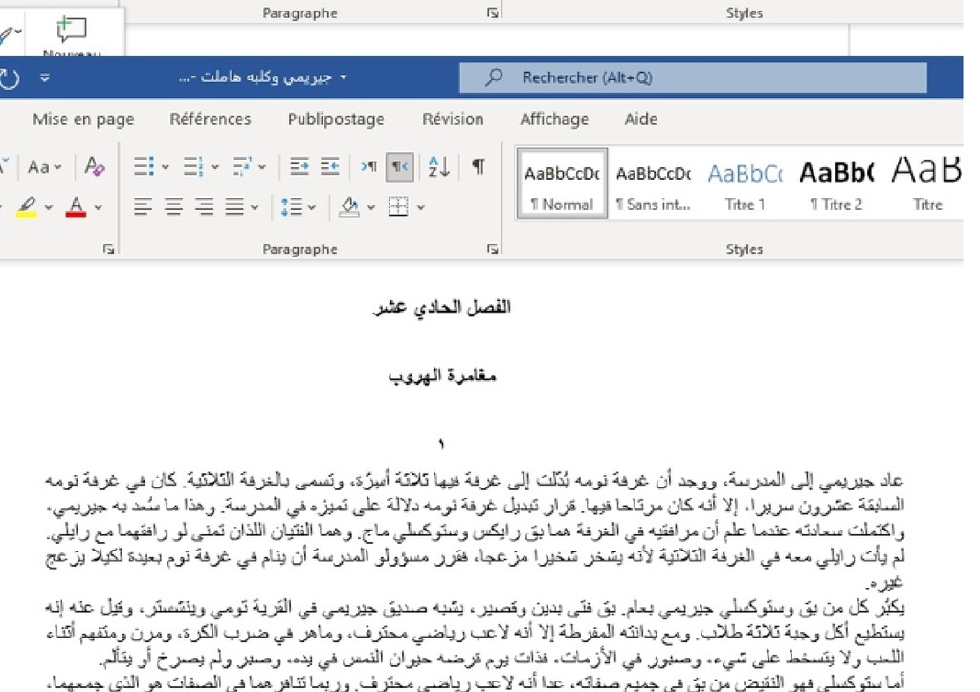The height and width of the screenshot is (692, 980).
Task: Expand the bullet library dropdown arrow
Action: tap(166, 167)
